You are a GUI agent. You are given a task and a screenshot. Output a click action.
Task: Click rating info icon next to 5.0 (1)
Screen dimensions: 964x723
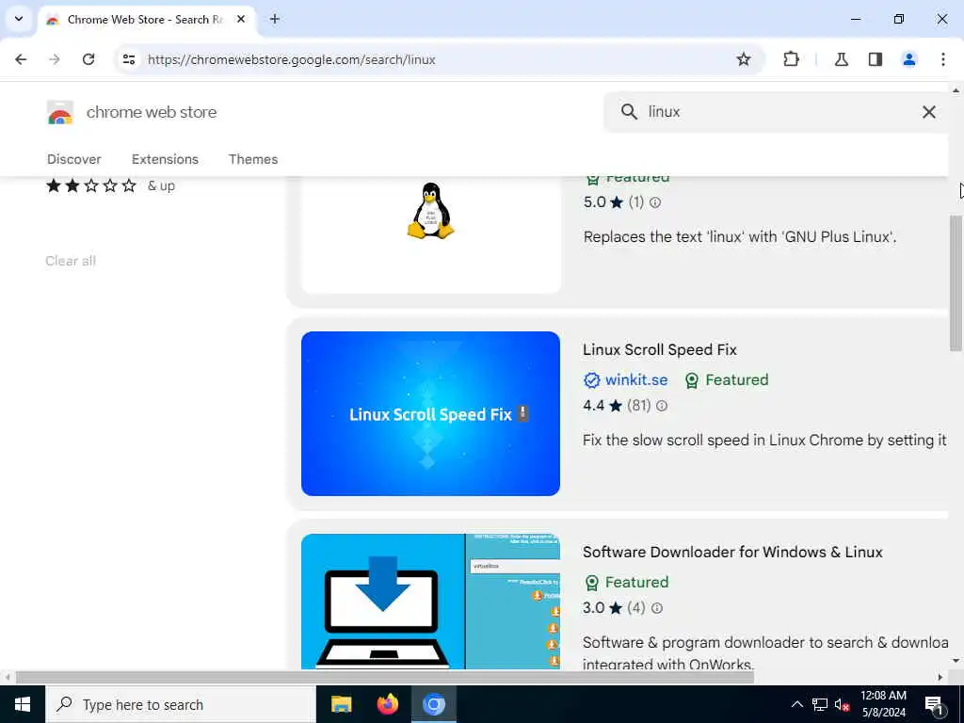click(655, 202)
